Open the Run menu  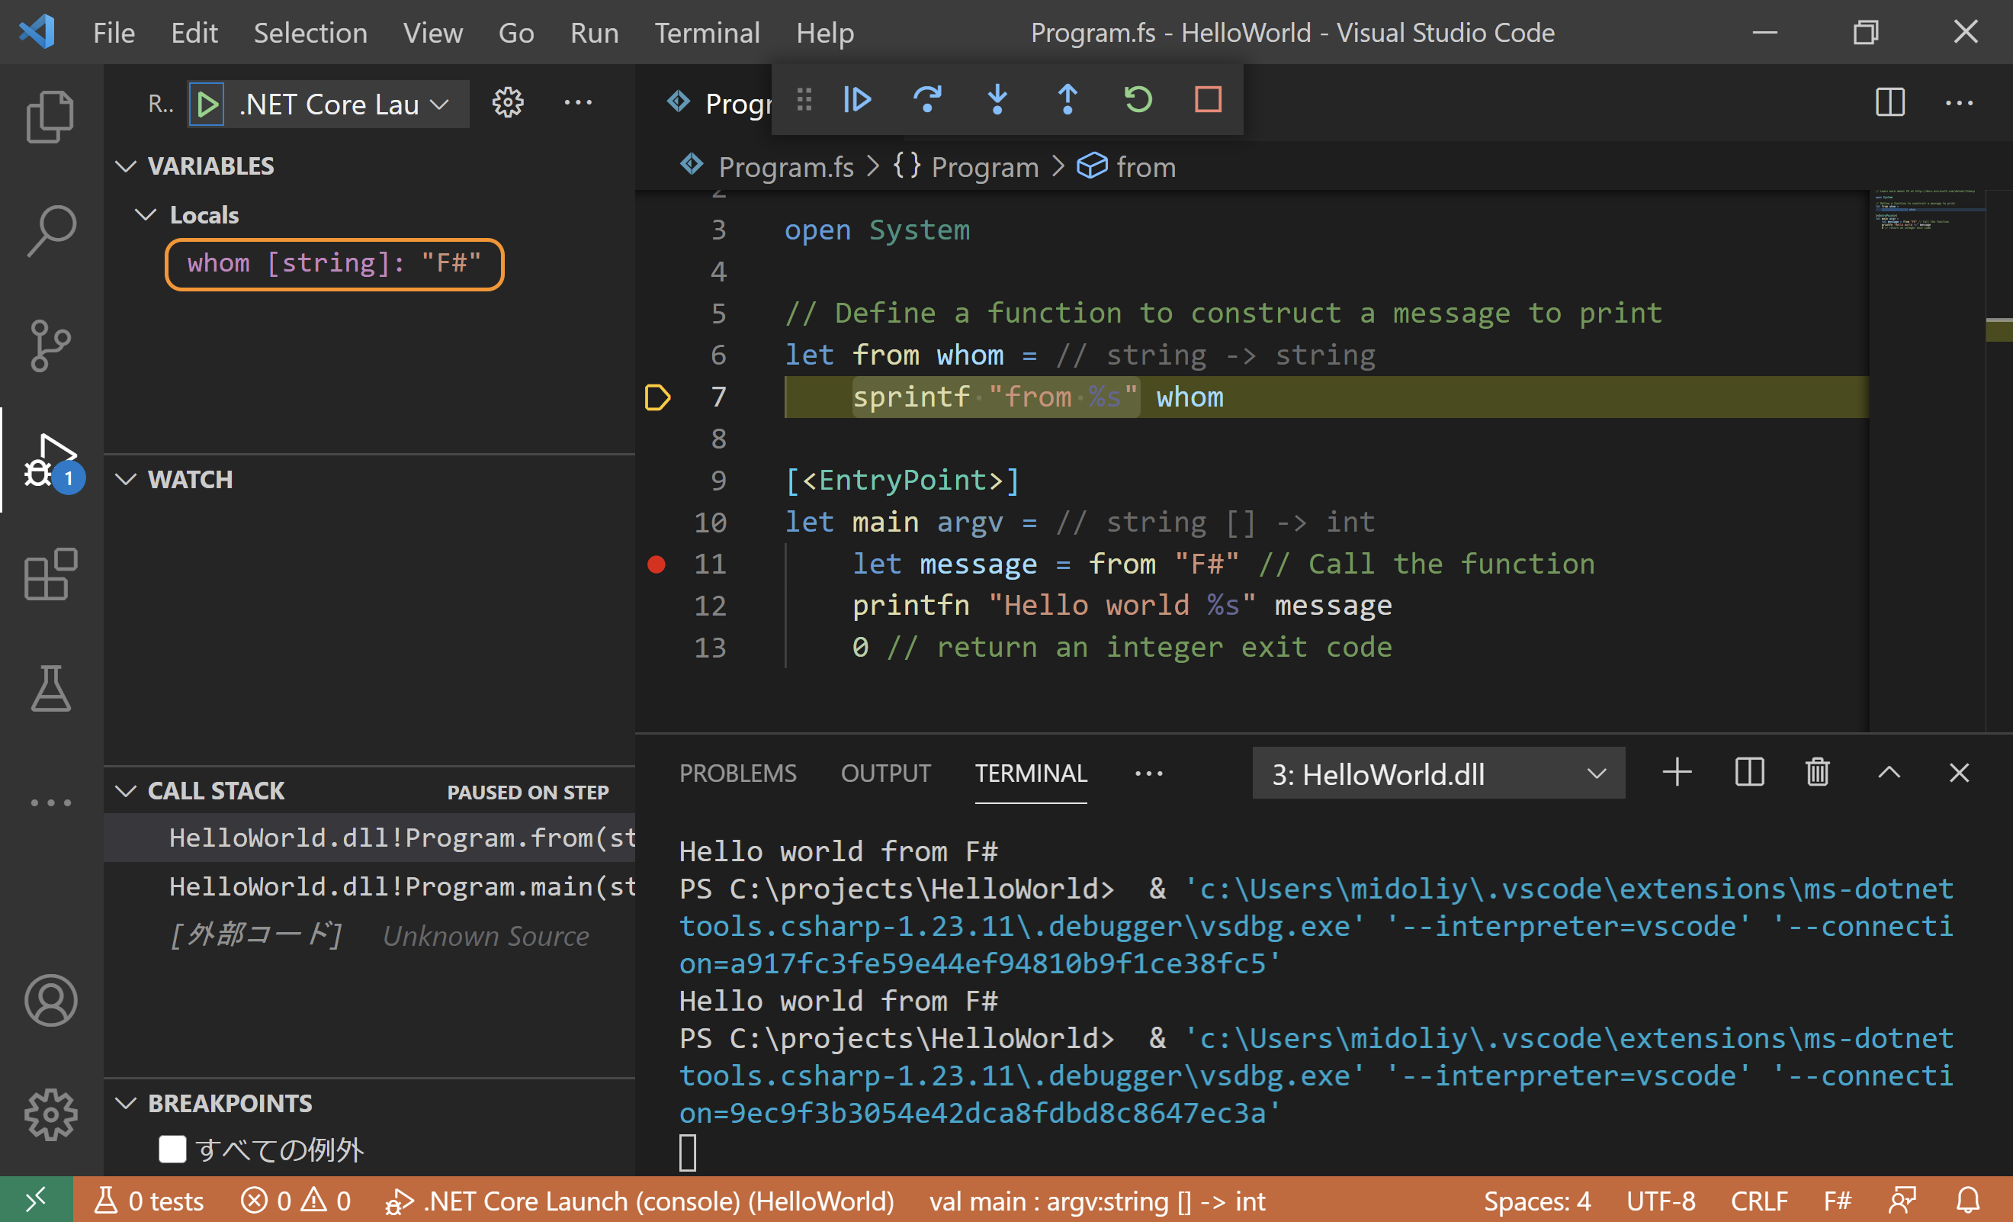coord(594,33)
